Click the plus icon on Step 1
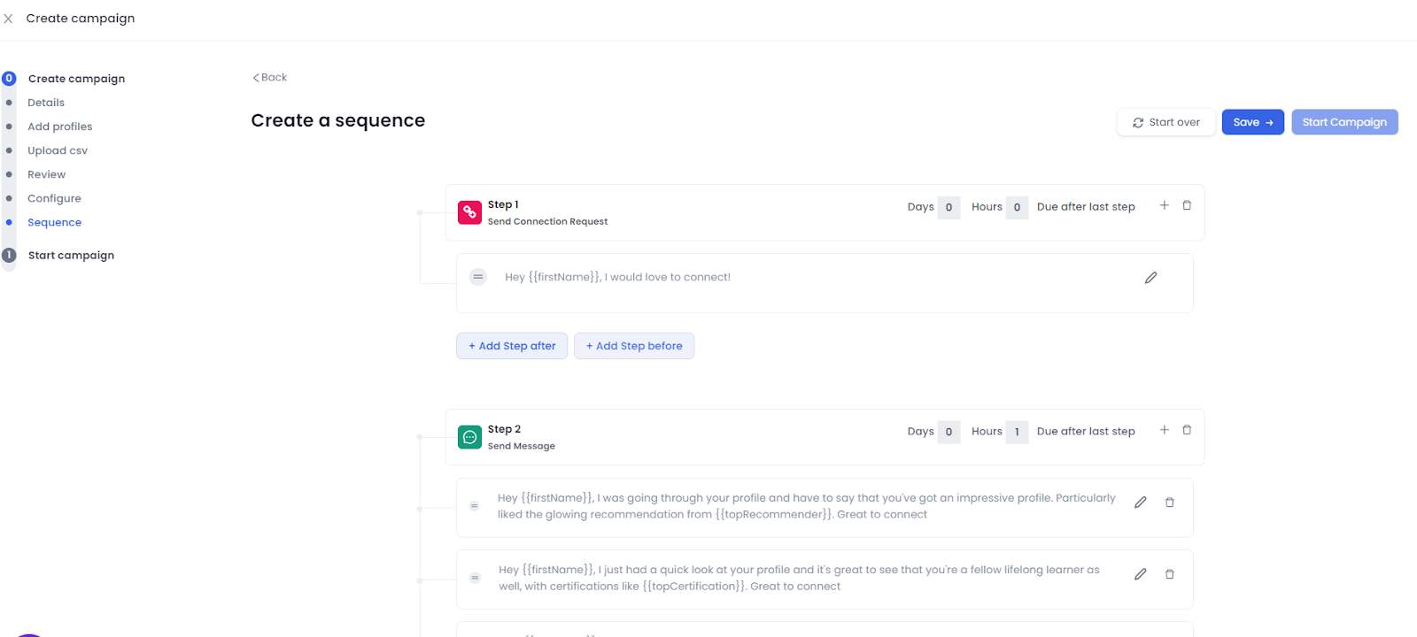Screen dimensions: 1417x637 pos(1165,205)
